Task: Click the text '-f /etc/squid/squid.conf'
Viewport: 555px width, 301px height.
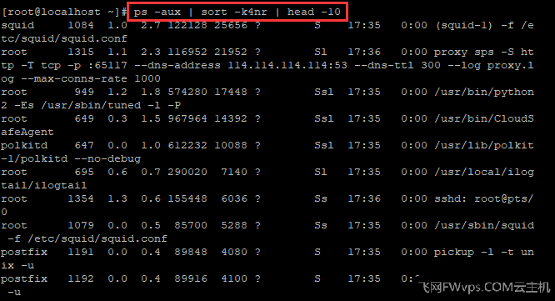Action: 87,238
